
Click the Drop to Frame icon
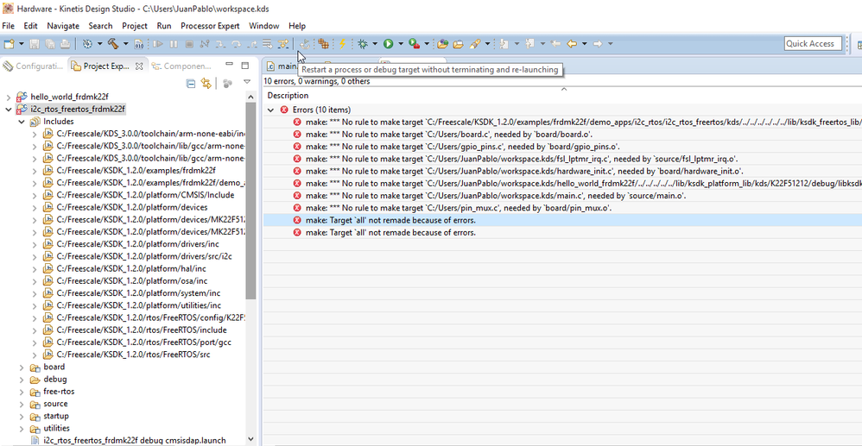pyautogui.click(x=268, y=43)
